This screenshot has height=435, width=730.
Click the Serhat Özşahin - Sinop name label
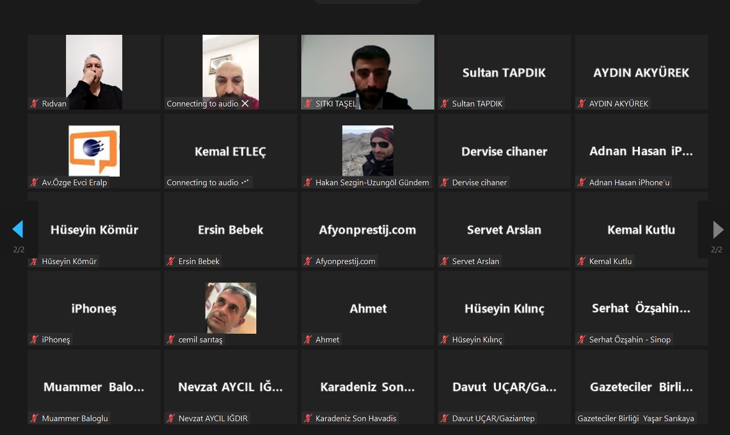tap(630, 339)
